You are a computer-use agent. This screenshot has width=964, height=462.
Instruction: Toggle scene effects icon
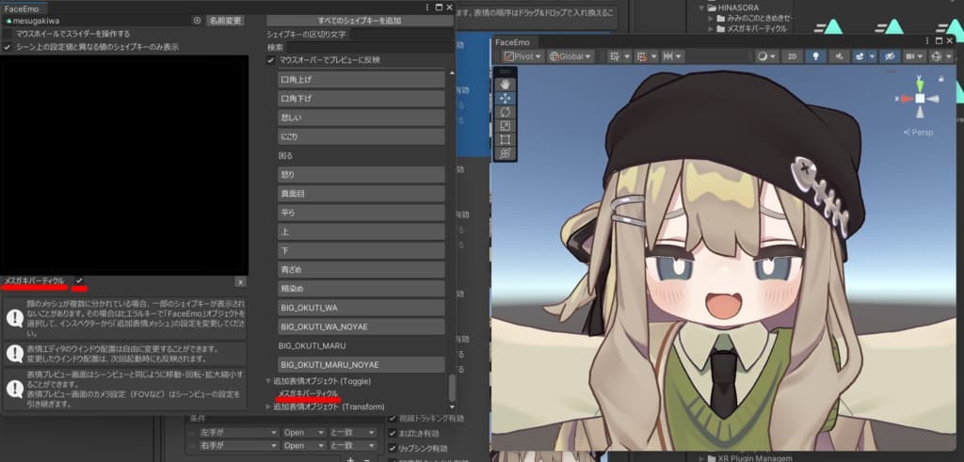tap(860, 56)
